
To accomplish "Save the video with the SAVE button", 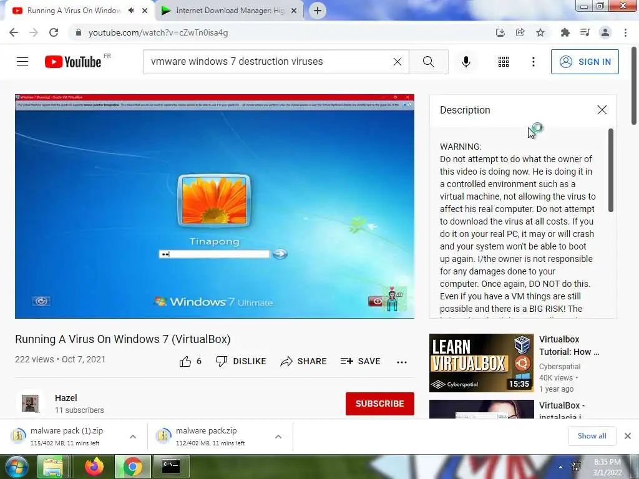I will coord(360,361).
